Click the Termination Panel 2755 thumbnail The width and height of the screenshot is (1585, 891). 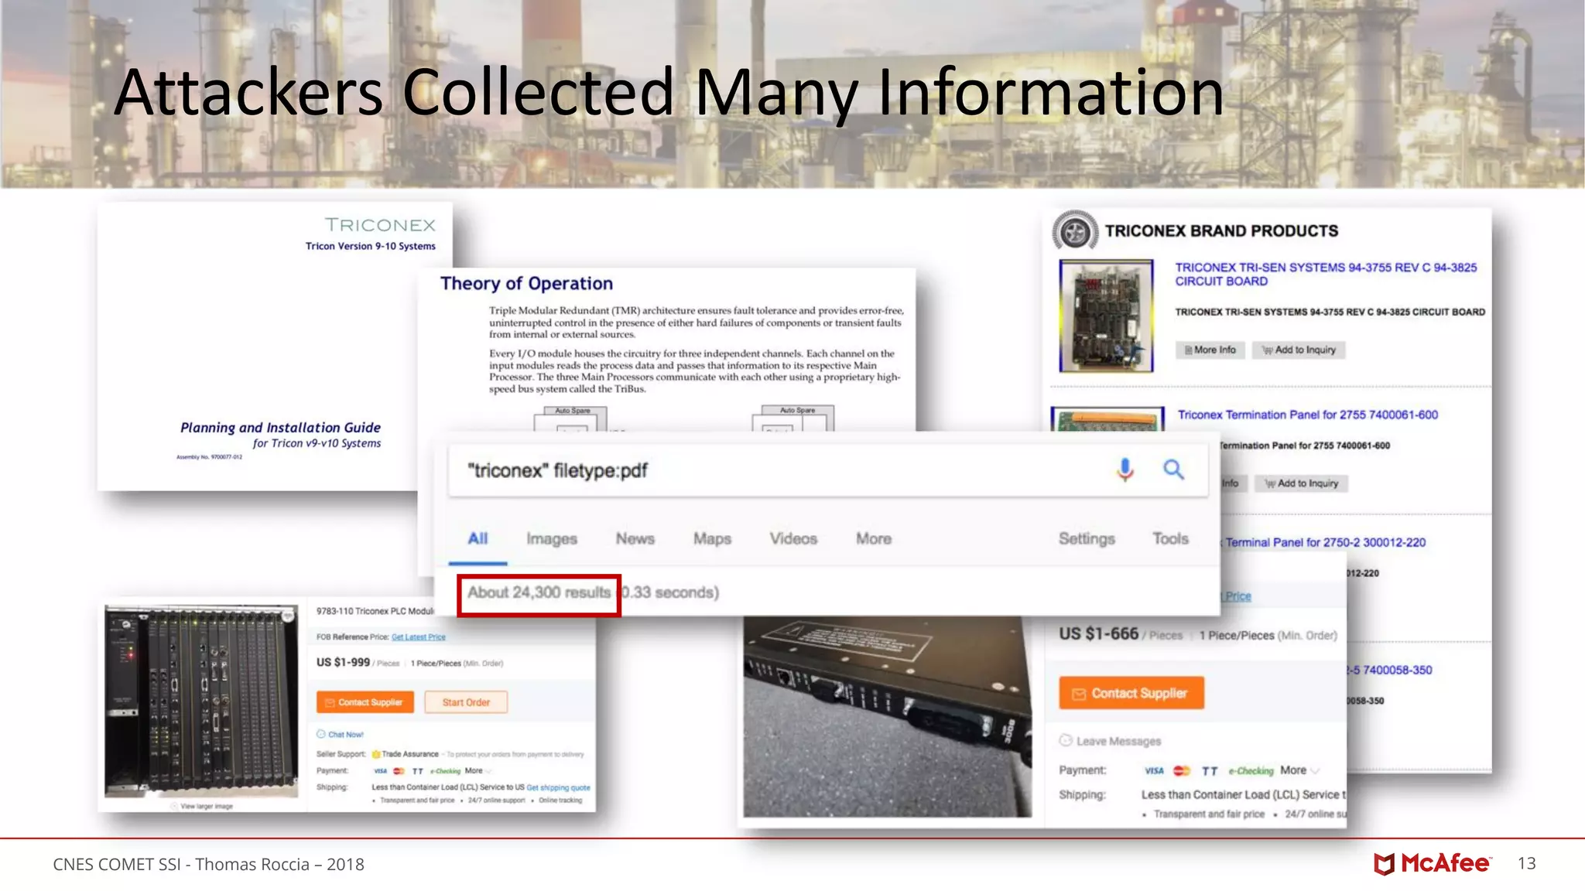[x=1107, y=418]
